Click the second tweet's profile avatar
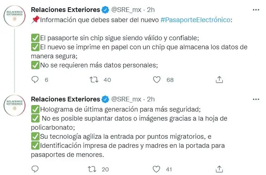 pos(15,105)
